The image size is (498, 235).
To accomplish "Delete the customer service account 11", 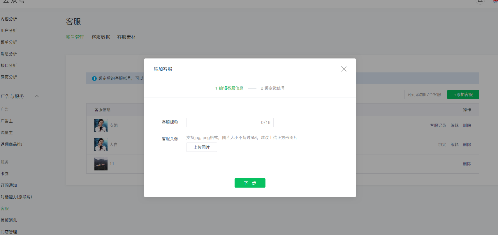I will coord(467,164).
